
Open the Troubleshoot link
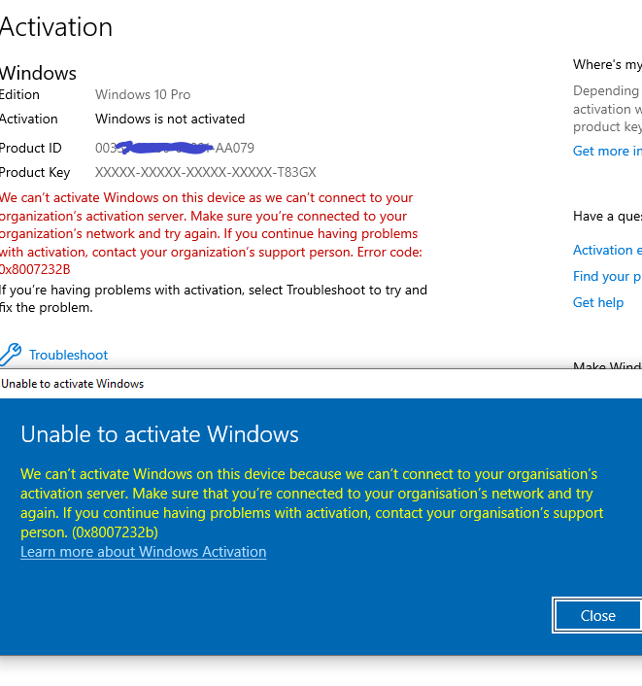click(x=68, y=355)
